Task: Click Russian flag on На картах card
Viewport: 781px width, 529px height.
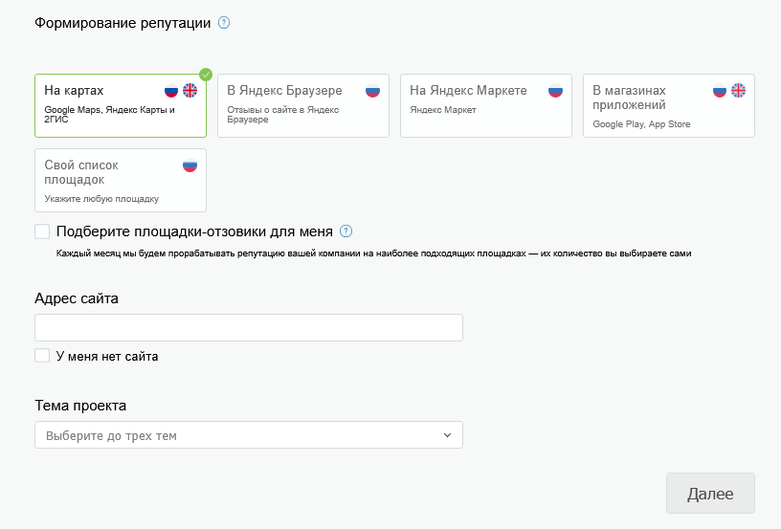Action: coord(171,91)
